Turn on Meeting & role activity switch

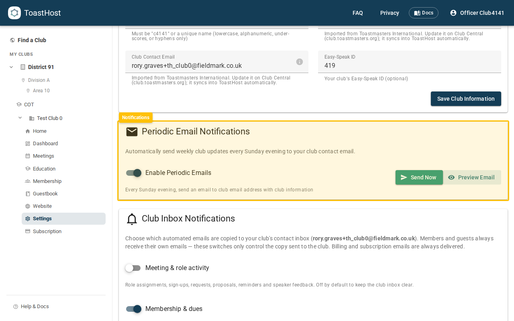coord(133,268)
